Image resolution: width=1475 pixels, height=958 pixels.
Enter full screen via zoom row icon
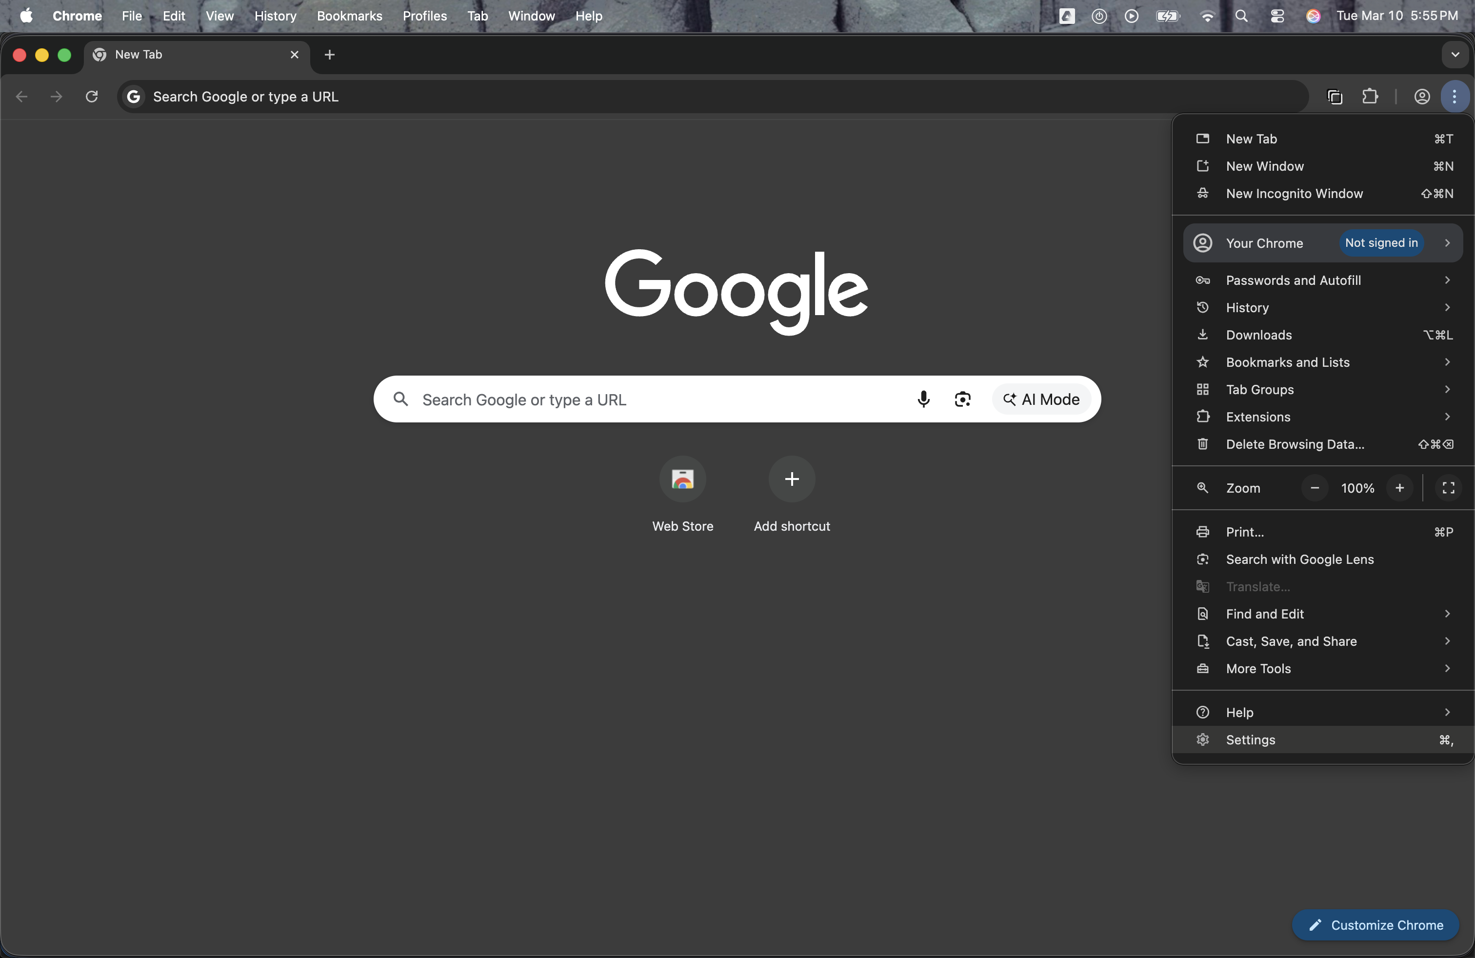(x=1449, y=488)
